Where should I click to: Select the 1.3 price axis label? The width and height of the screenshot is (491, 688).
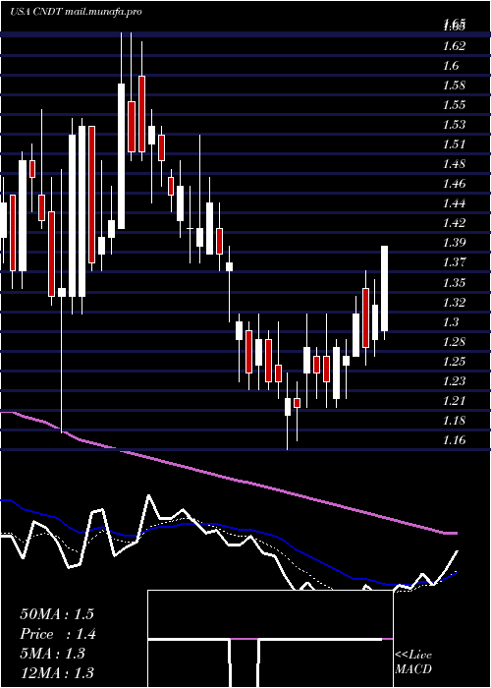click(451, 321)
